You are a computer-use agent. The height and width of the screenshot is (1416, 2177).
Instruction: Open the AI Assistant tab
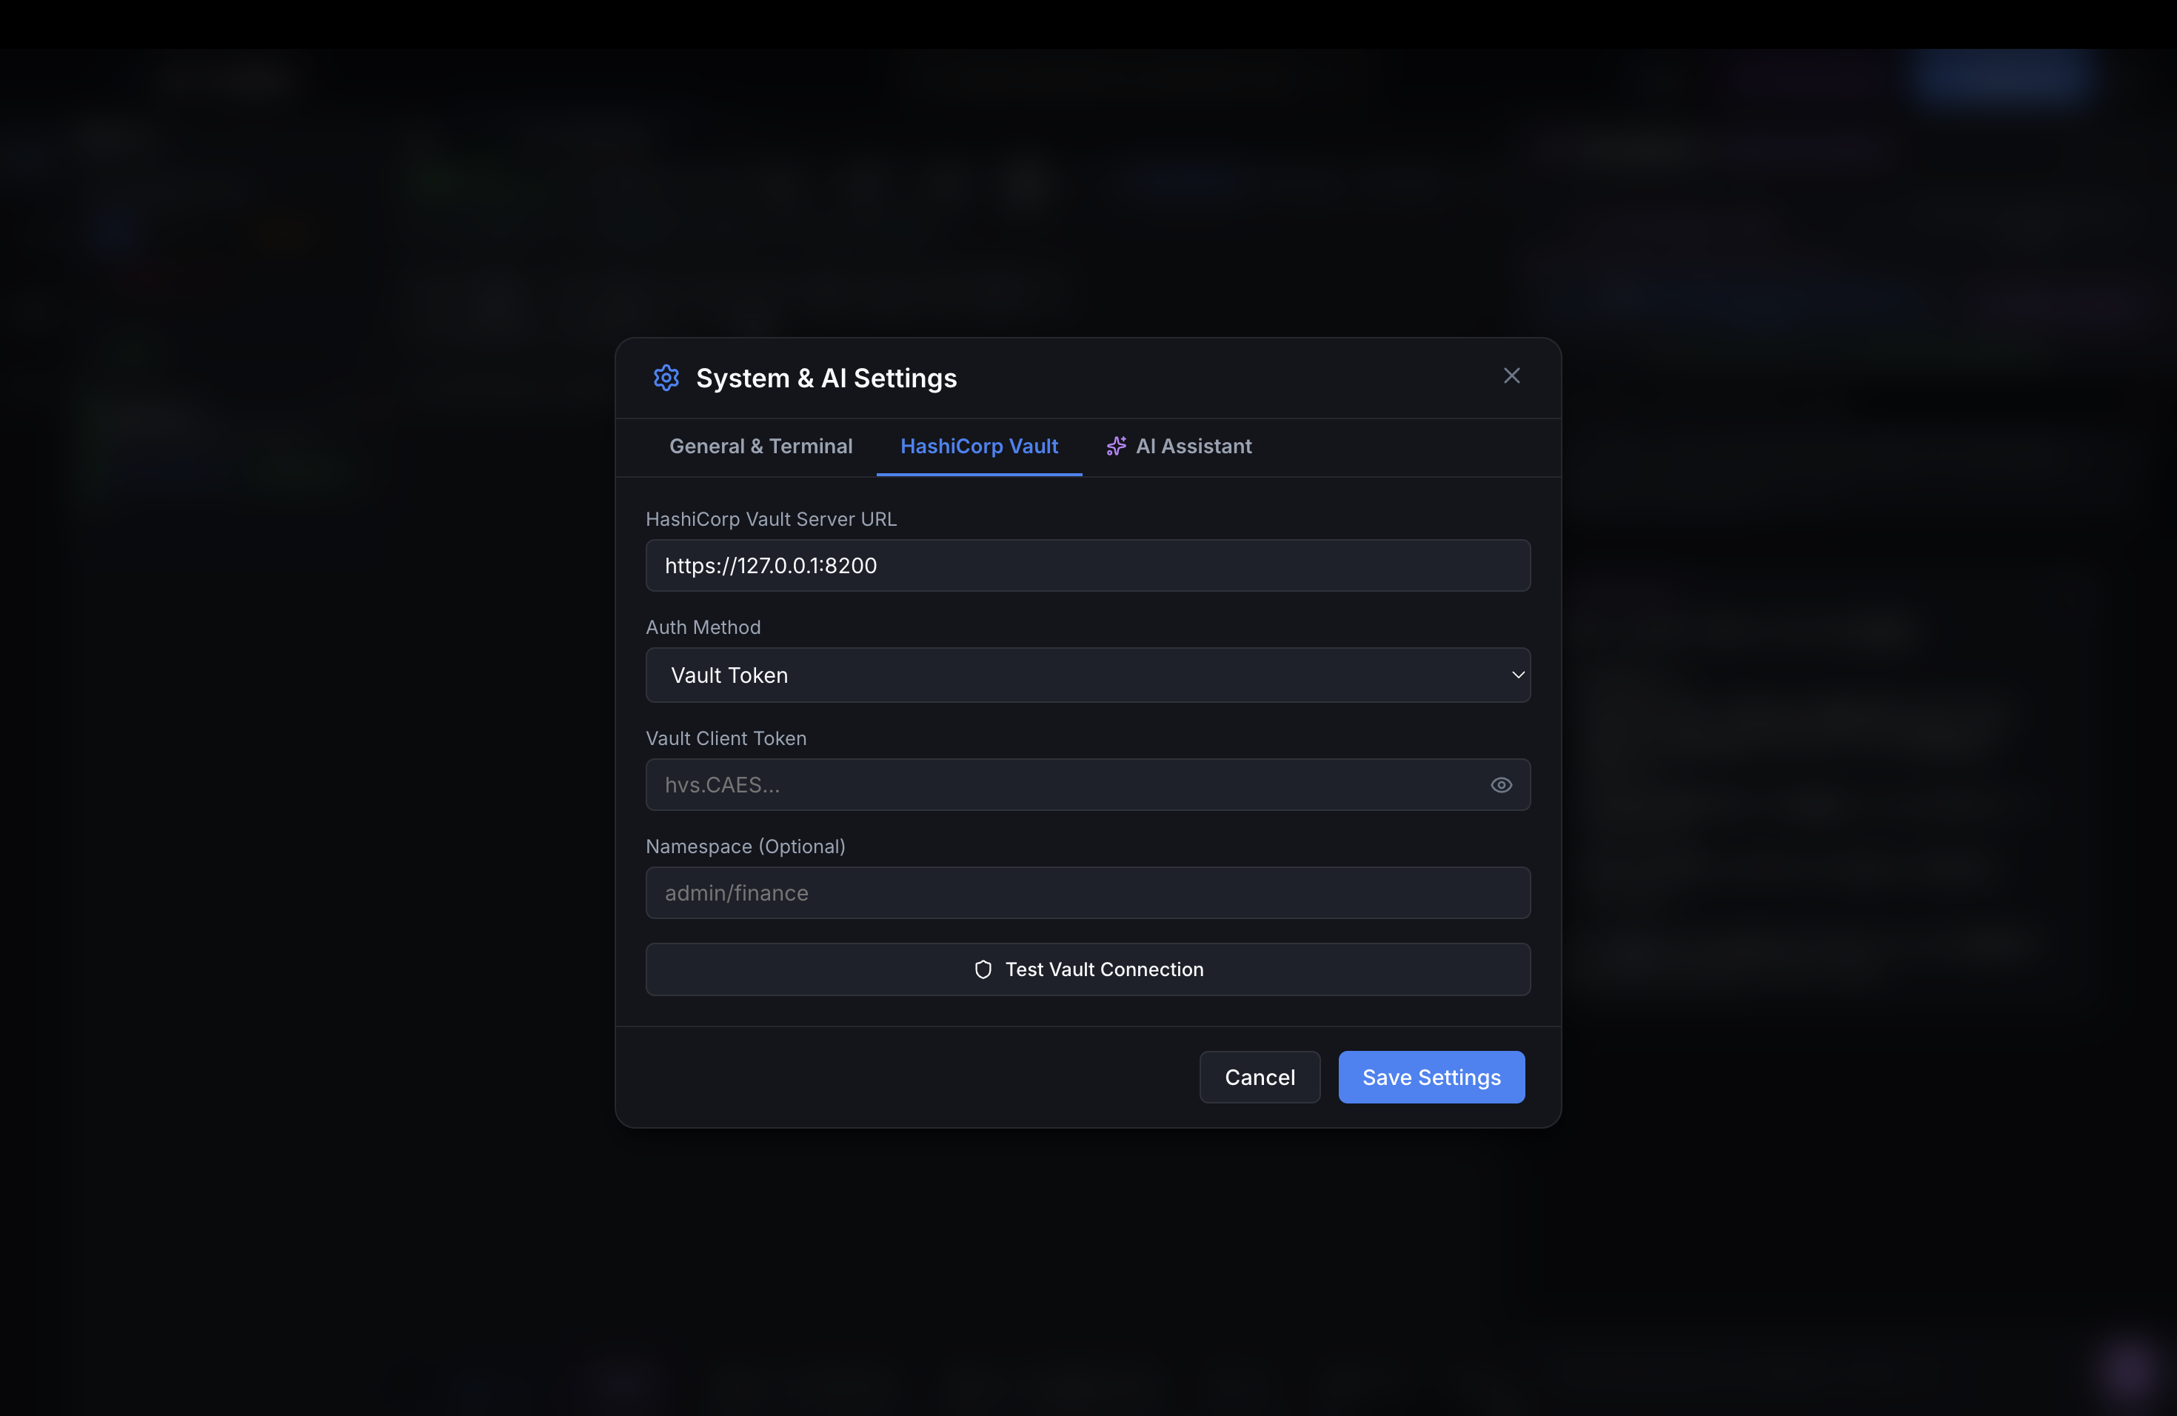[x=1178, y=447]
